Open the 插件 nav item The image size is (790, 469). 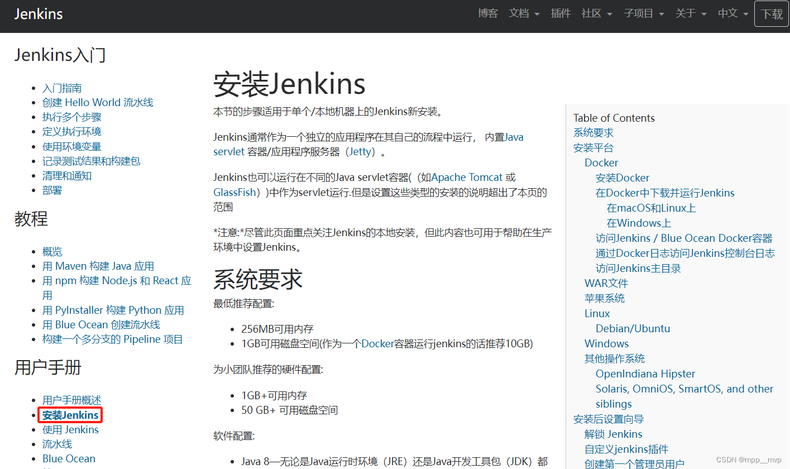(561, 13)
